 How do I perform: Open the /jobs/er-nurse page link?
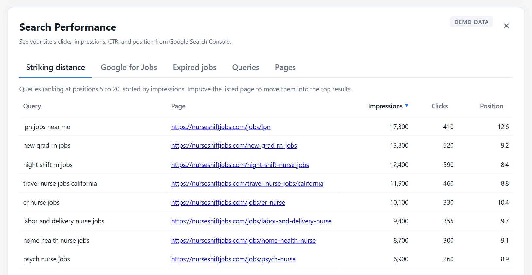tap(228, 202)
